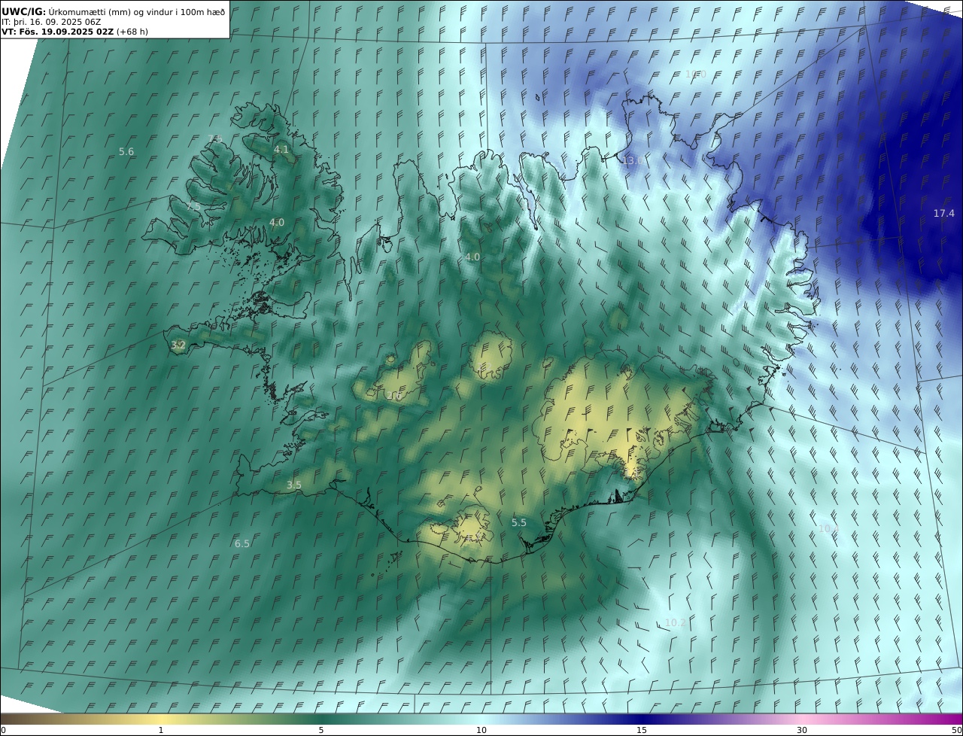Click the 4.1 value on the map
This screenshot has height=736, width=963.
point(281,150)
